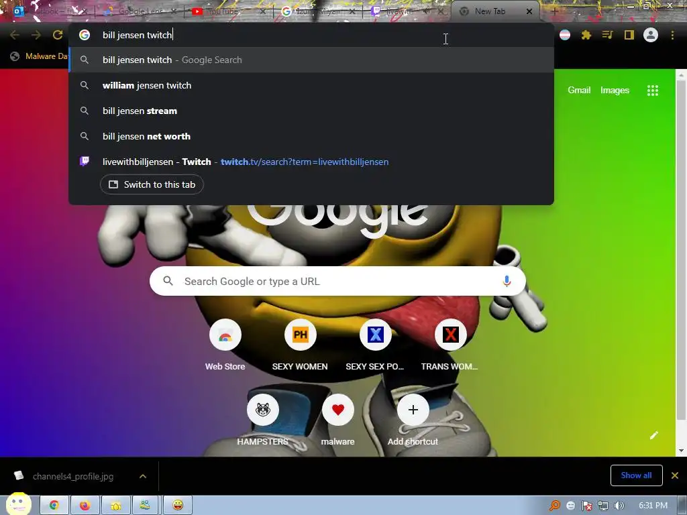Select the livewithbilljensen Twitch suggestion
Image resolution: width=687 pixels, height=515 pixels.
[x=311, y=162]
